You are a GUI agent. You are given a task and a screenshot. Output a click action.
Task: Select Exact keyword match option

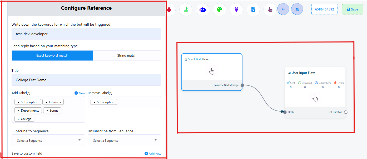[52, 56]
